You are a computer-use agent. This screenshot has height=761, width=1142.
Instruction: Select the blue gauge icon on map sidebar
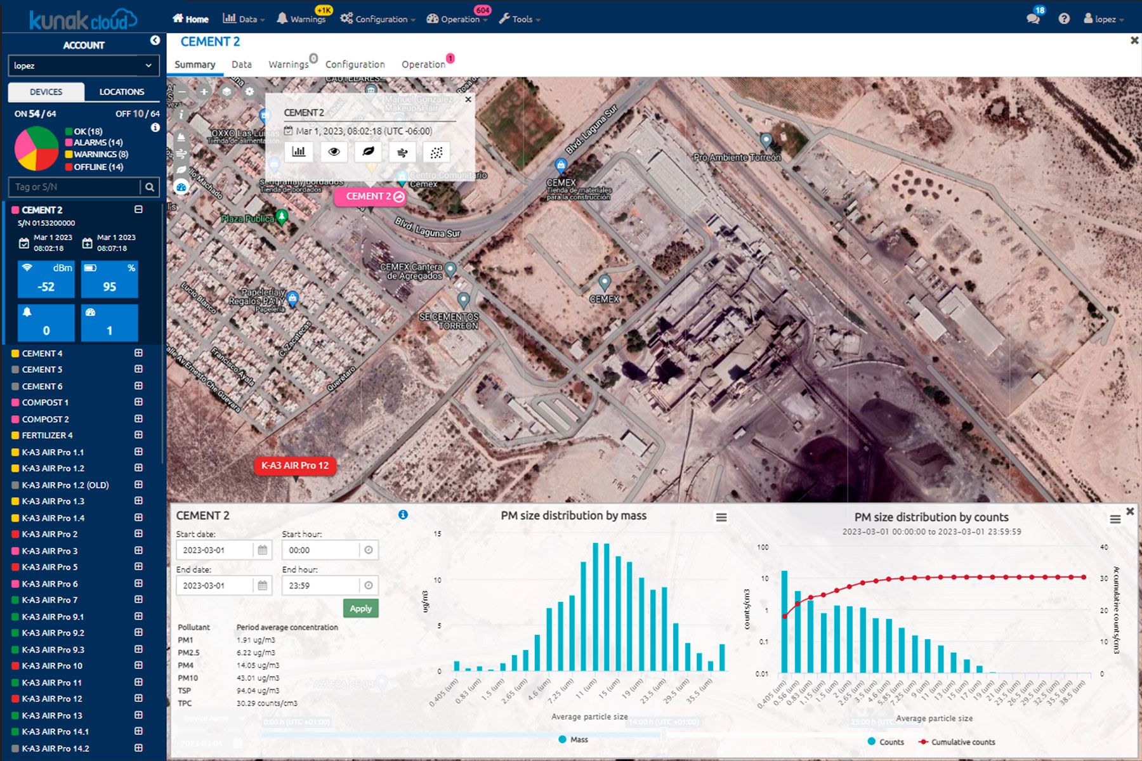[181, 187]
